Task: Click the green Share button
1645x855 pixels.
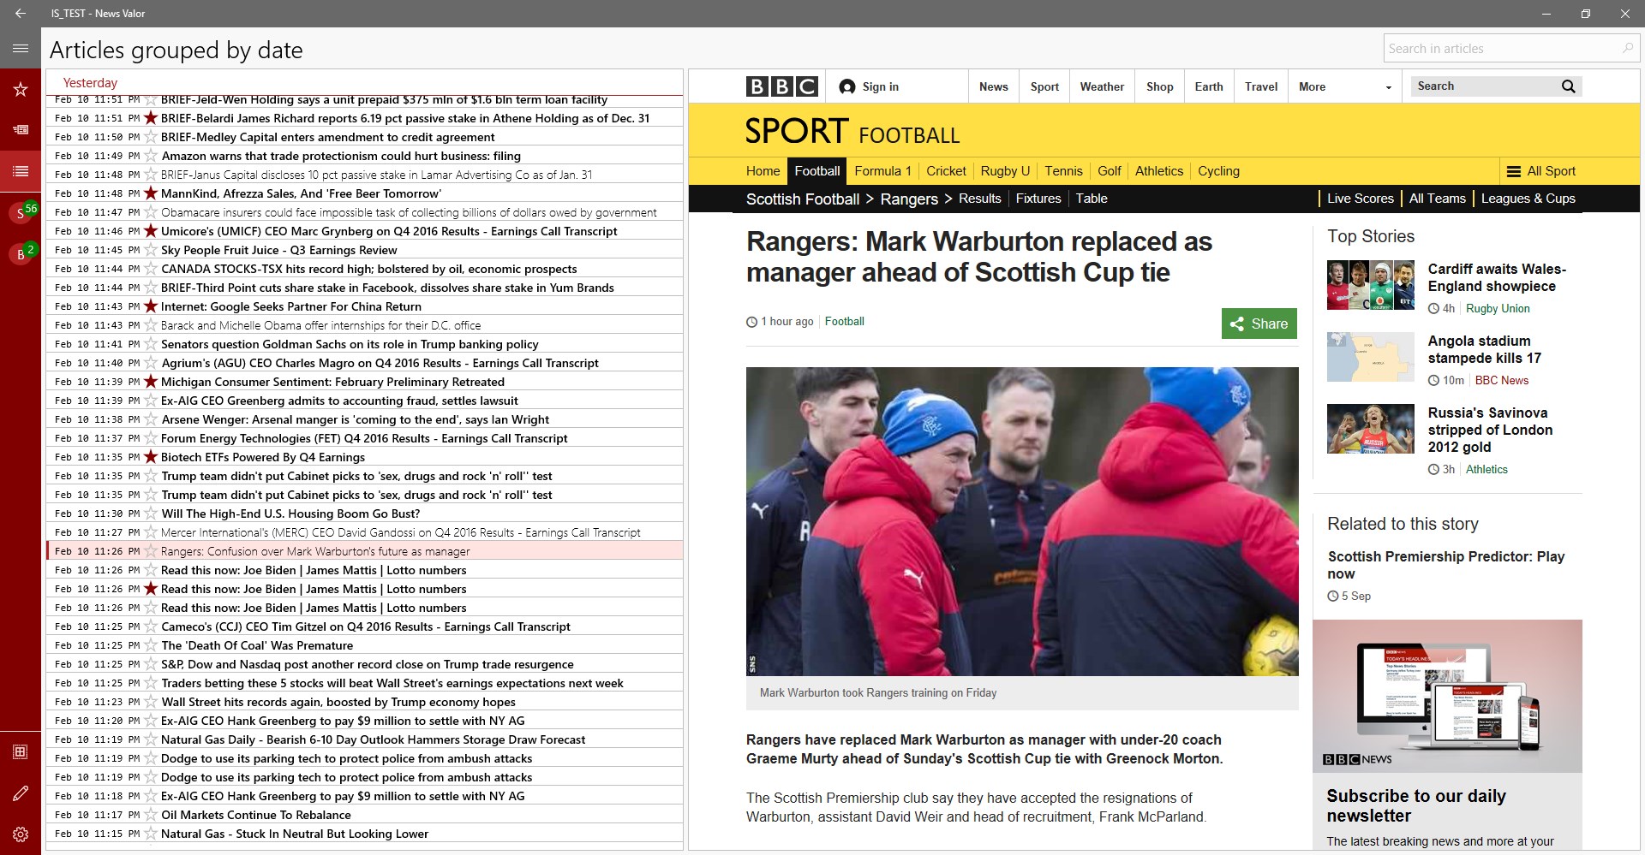Action: (x=1259, y=324)
